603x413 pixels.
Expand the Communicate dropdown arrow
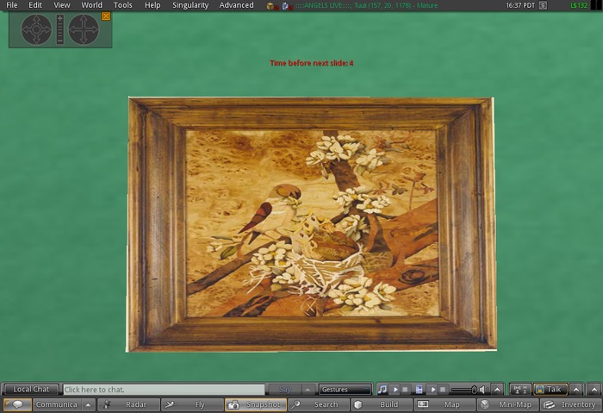[x=89, y=404]
